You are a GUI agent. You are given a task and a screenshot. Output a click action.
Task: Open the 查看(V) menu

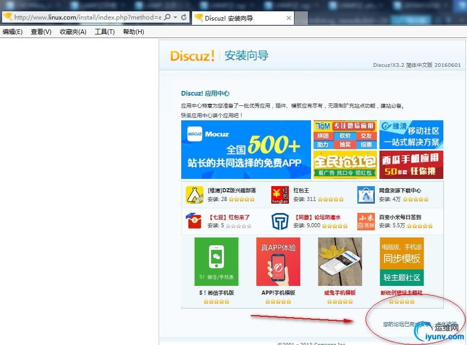(41, 31)
